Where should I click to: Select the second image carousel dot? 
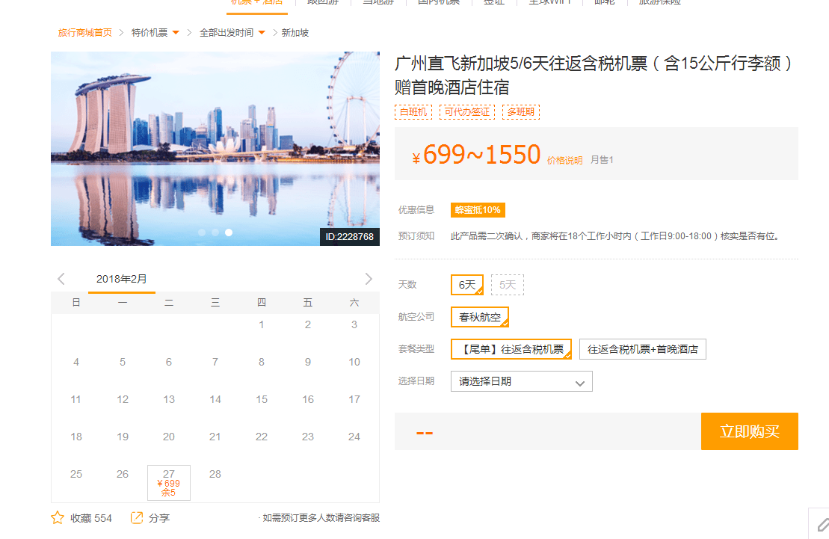point(215,232)
